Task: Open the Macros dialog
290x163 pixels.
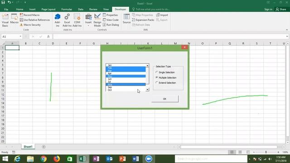Action: click(14, 19)
